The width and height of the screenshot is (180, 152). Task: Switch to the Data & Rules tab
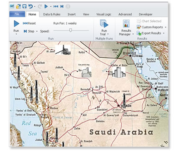point(52,14)
